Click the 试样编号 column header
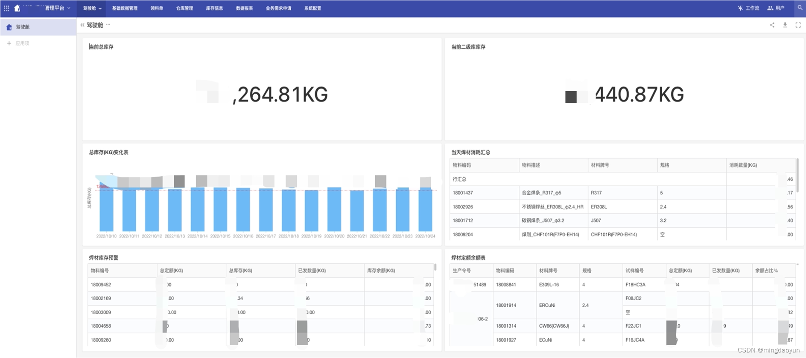 tap(644, 271)
